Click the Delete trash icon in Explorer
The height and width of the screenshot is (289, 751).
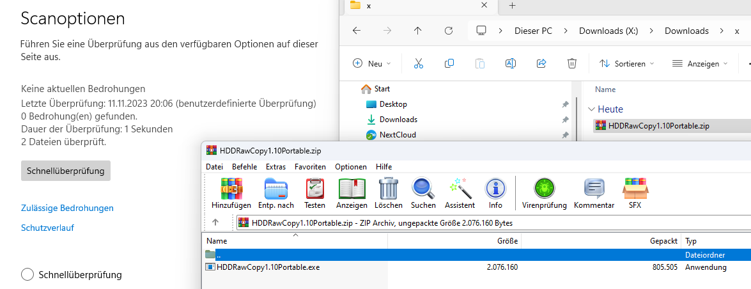[571, 63]
